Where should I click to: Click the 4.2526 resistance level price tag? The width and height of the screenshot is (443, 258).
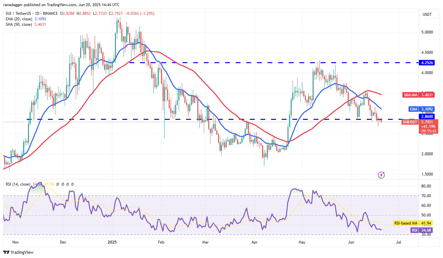point(428,63)
